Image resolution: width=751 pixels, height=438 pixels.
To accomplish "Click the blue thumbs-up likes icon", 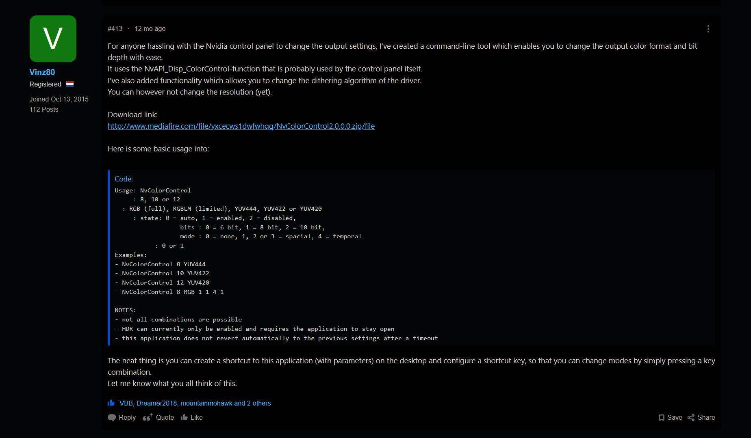I will point(111,403).
